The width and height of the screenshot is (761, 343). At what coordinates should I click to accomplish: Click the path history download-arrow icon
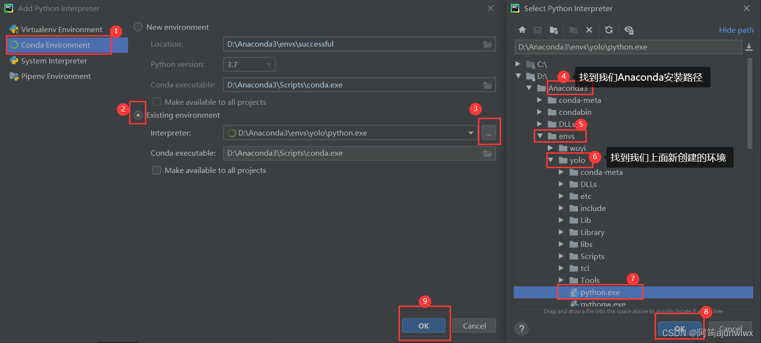[749, 47]
